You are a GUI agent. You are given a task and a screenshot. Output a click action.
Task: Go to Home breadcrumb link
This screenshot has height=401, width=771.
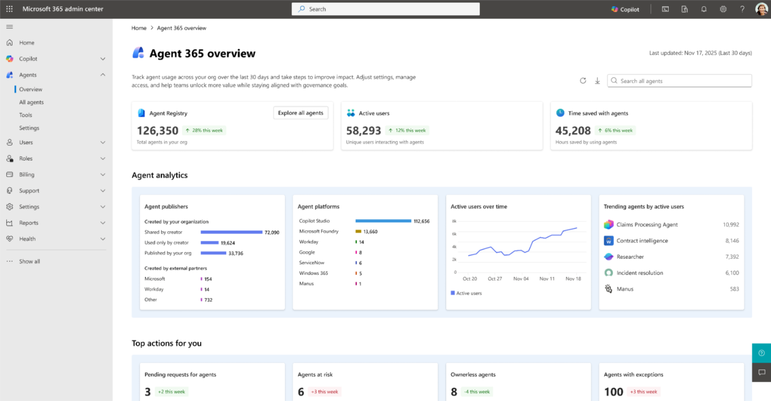[139, 28]
